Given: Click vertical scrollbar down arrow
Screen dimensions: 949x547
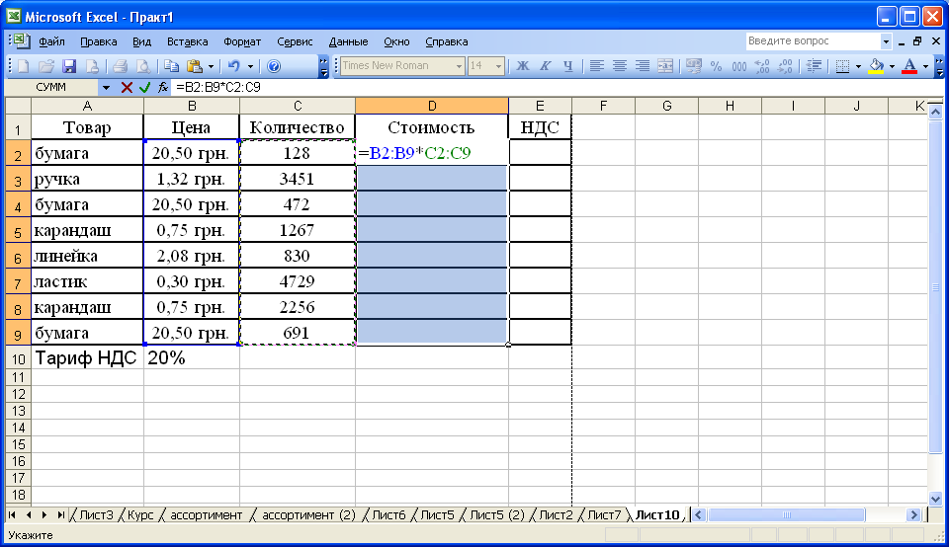Looking at the screenshot, I should (936, 500).
